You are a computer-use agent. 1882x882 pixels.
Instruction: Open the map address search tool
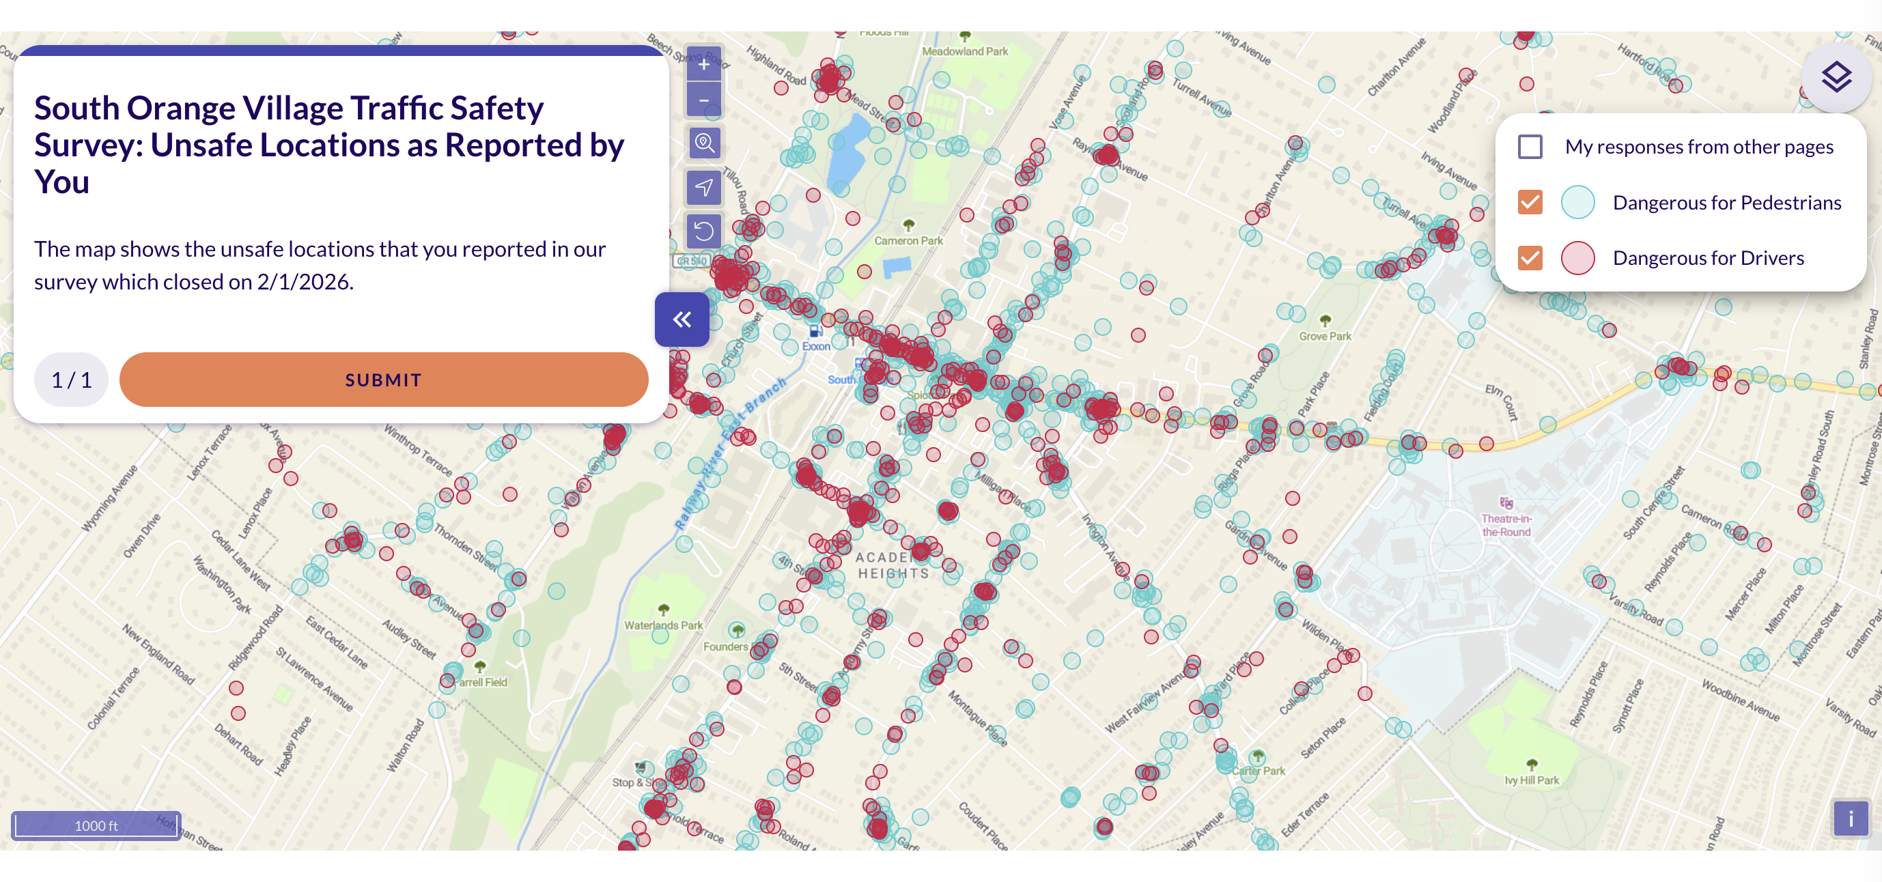pos(703,143)
